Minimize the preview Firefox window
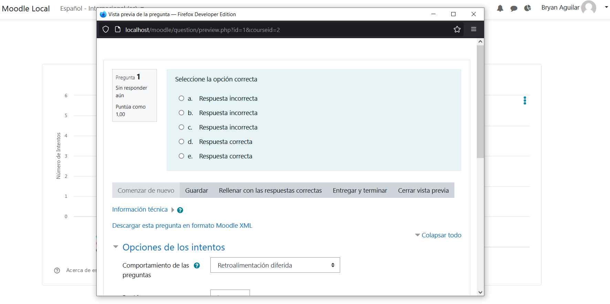The height and width of the screenshot is (304, 610). (433, 14)
